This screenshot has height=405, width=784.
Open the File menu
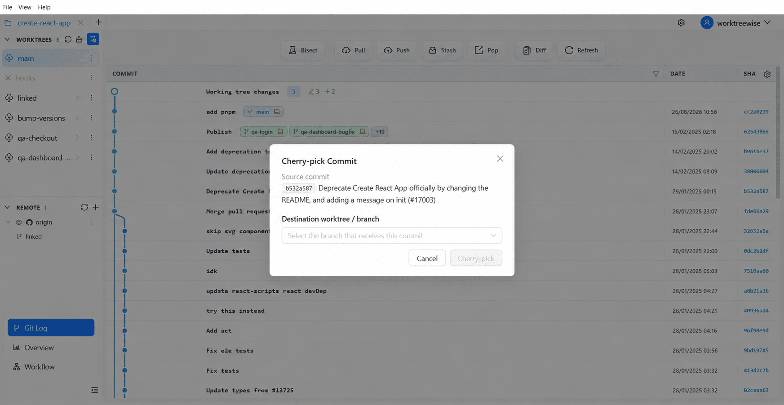point(8,7)
